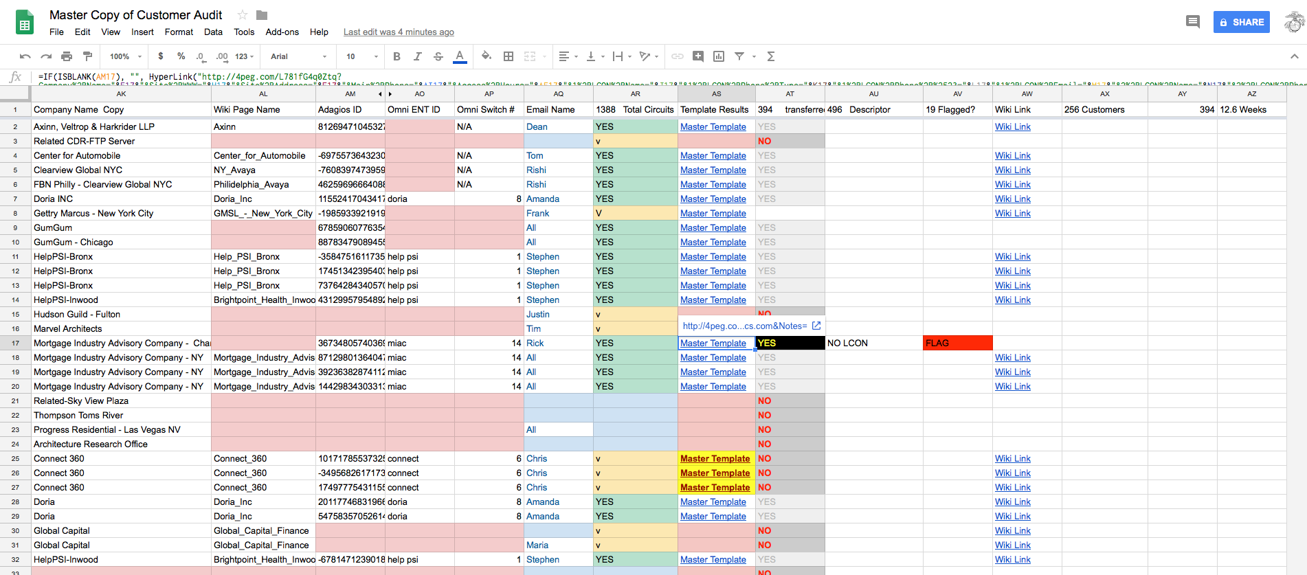This screenshot has height=575, width=1307.
Task: Open the View menu
Action: click(x=111, y=32)
